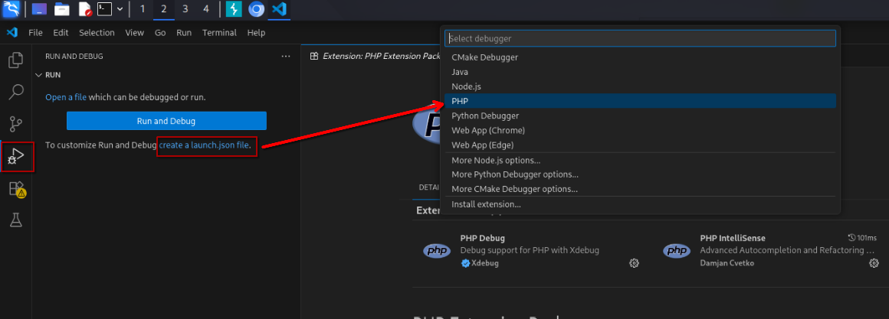Open the gear settings for PHP IntelliSense
The height and width of the screenshot is (319, 889).
874,263
